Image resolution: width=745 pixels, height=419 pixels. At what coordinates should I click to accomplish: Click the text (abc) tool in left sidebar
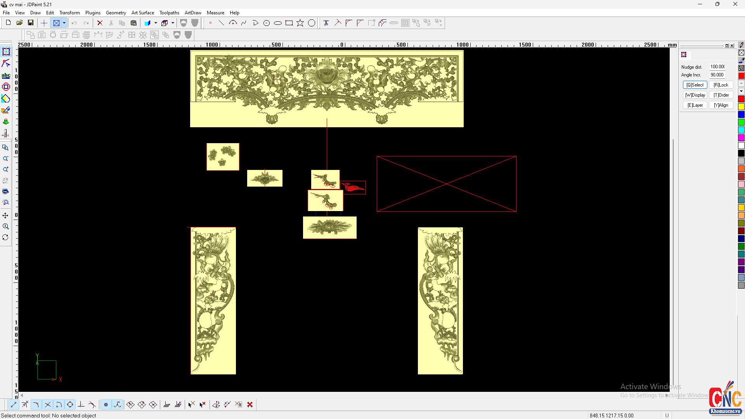6,76
